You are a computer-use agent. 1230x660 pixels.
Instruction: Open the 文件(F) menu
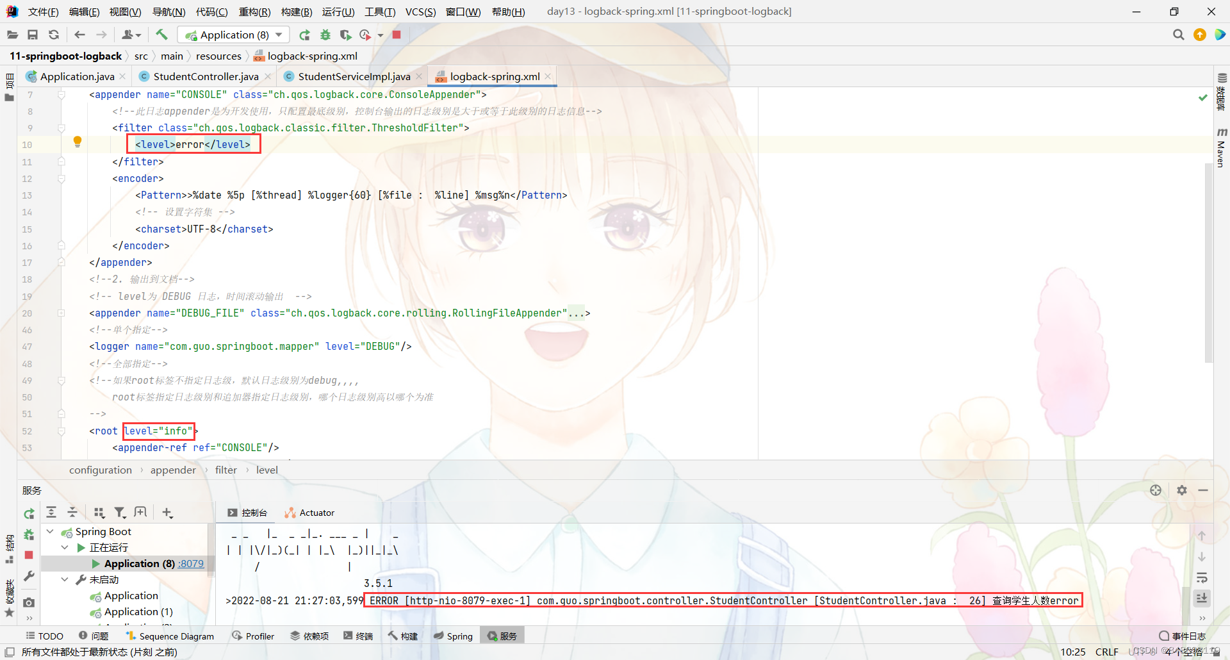point(43,12)
